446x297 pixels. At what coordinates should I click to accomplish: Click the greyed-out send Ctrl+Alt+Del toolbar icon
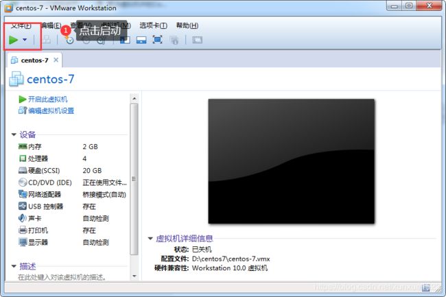pos(47,40)
